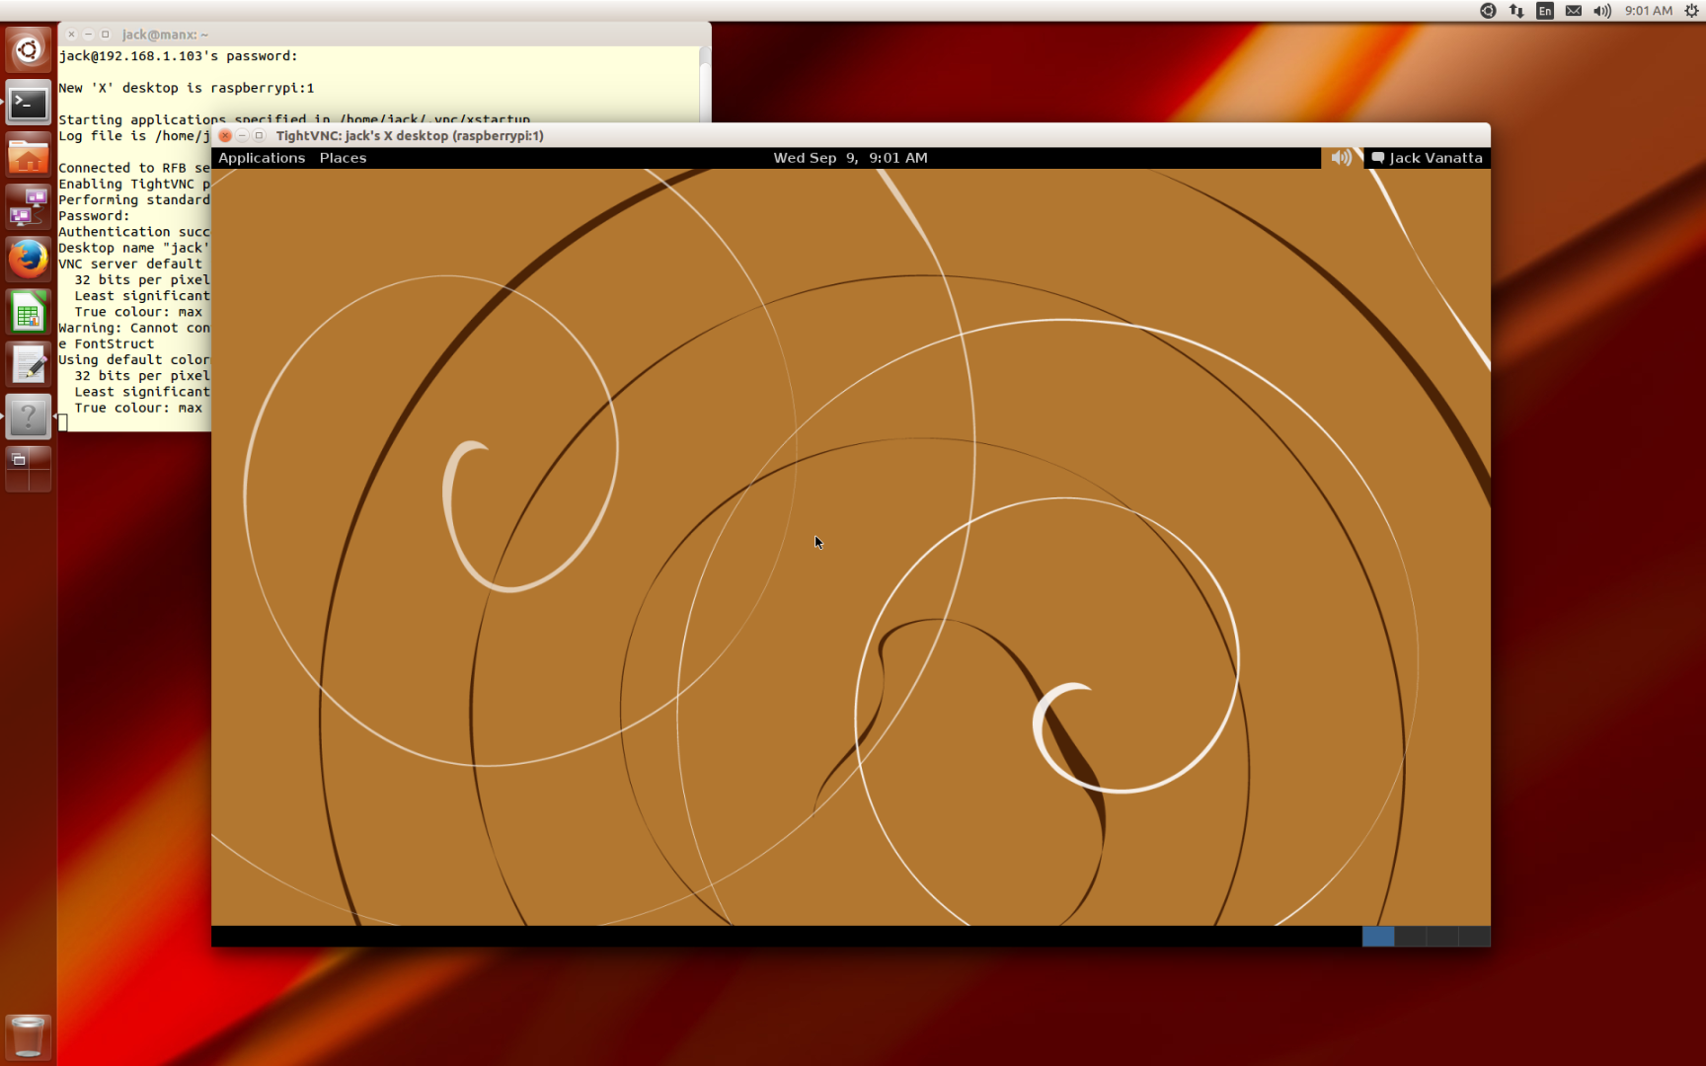1706x1066 pixels.
Task: Close the TightVNC viewer window
Action: click(x=225, y=135)
